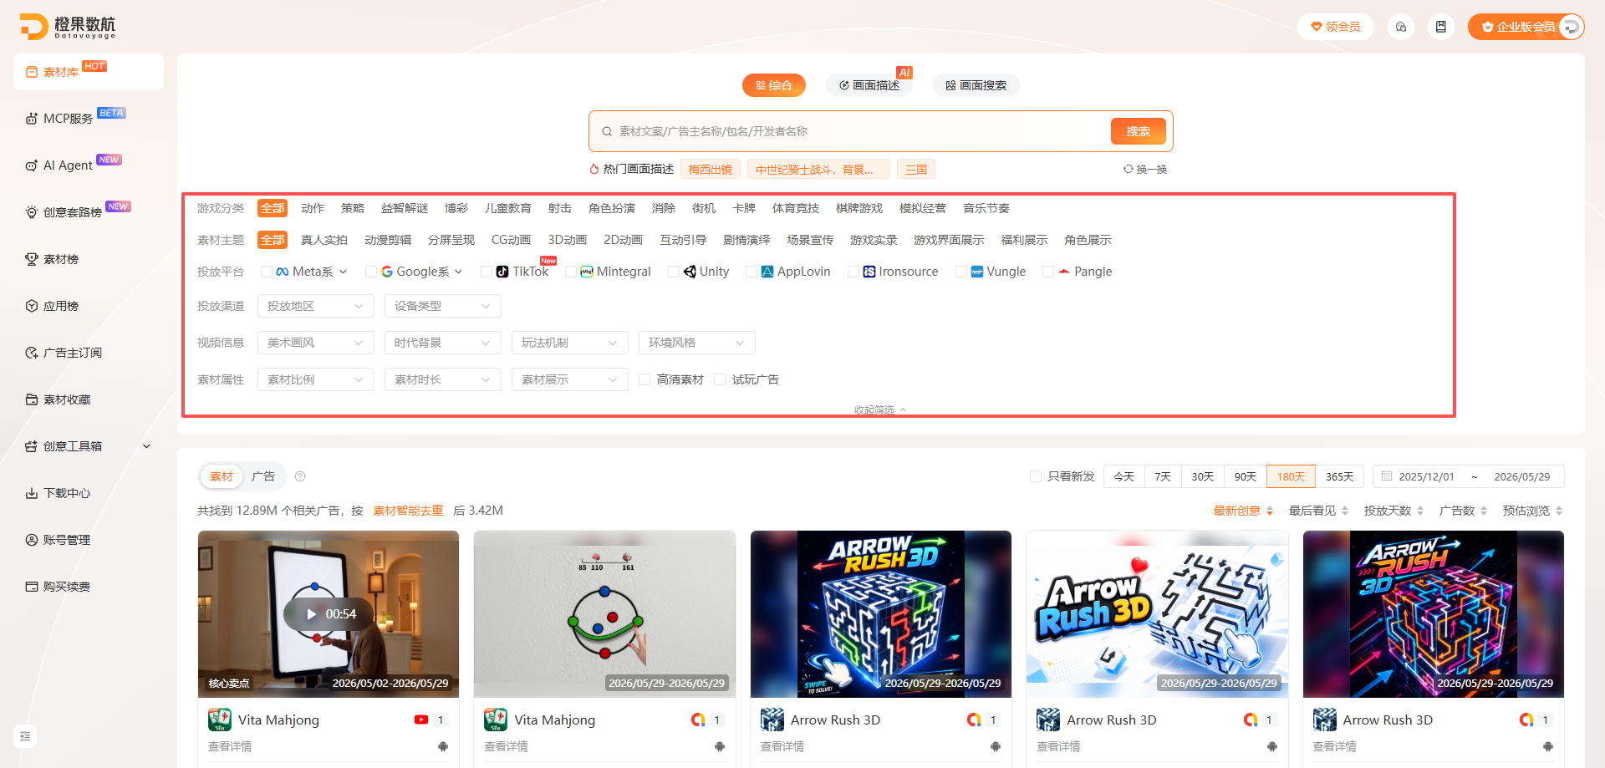
Task: Click the bookmark document icon in header
Action: pos(1441,27)
